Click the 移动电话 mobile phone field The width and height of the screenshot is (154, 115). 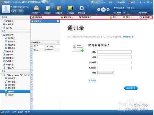pyautogui.click(x=115, y=62)
